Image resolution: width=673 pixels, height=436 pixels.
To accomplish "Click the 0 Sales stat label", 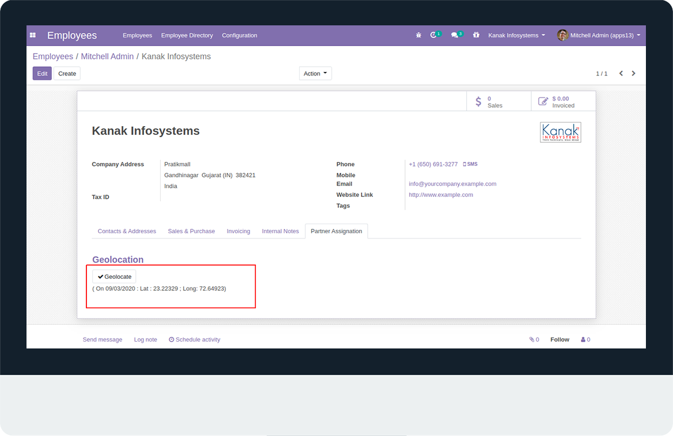I will pos(495,102).
